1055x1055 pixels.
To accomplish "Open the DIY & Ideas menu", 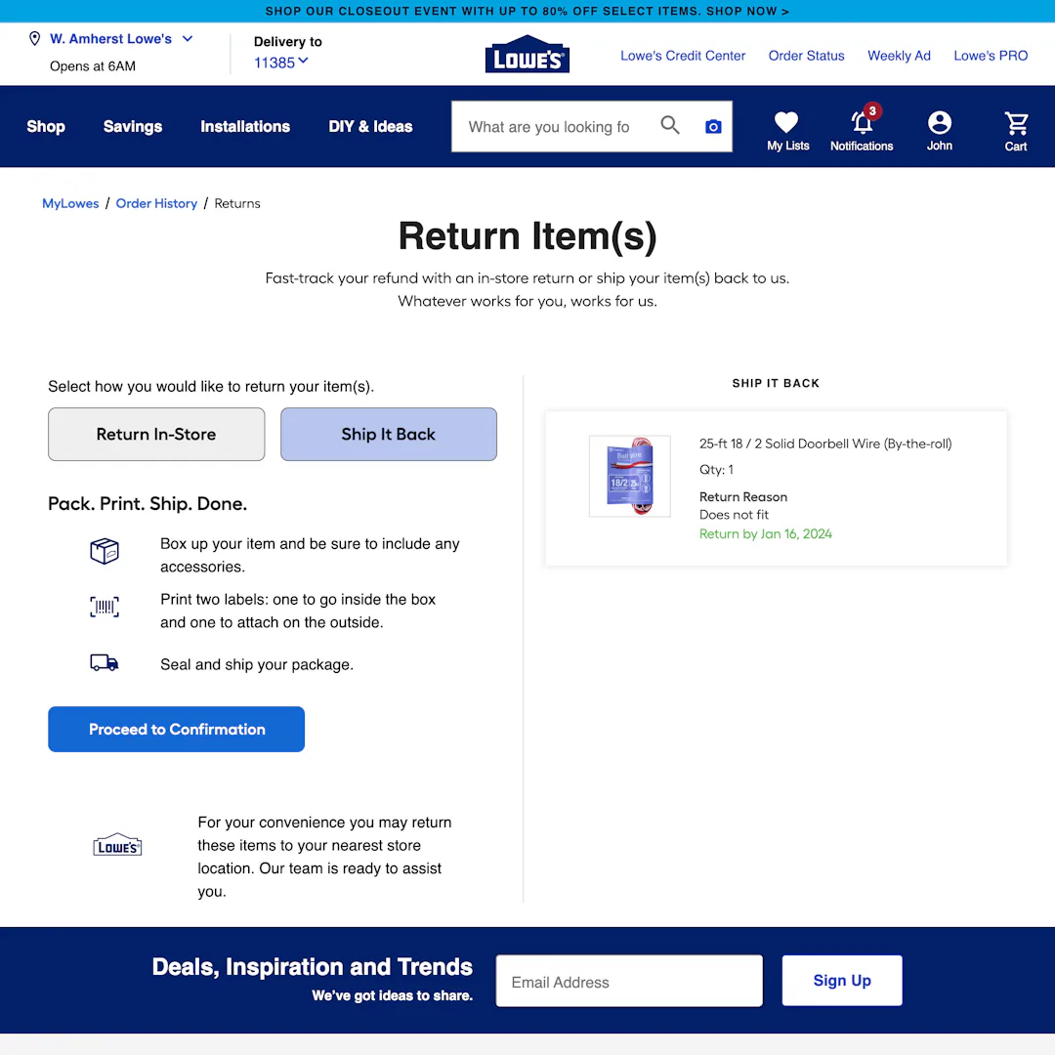I will point(370,126).
